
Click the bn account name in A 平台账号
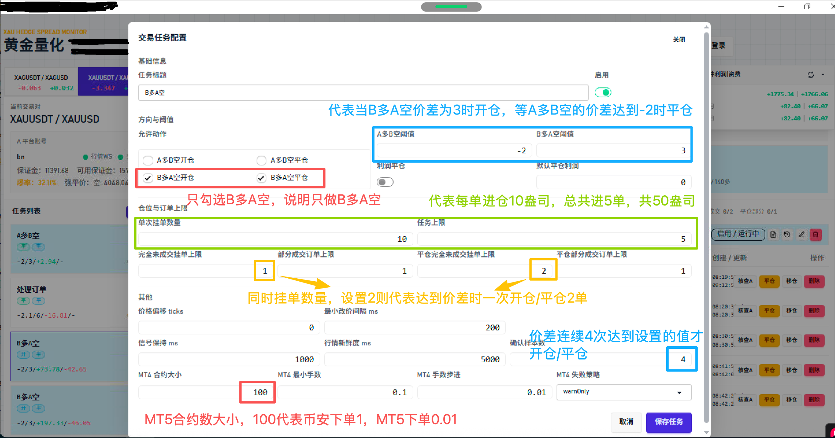[21, 157]
